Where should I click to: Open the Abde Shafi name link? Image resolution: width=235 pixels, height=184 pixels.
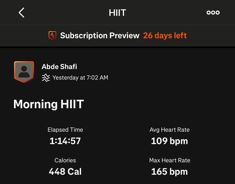pos(59,67)
